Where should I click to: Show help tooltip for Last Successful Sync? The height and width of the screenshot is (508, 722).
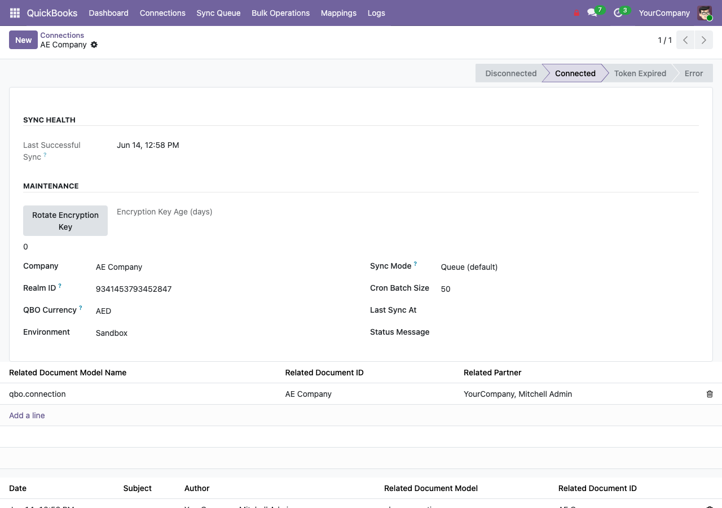point(45,155)
